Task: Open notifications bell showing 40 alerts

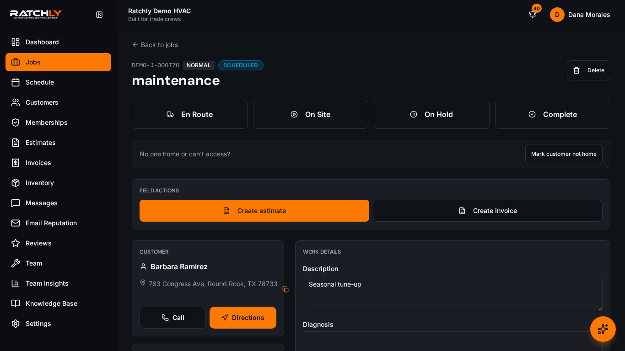Action: [x=532, y=14]
